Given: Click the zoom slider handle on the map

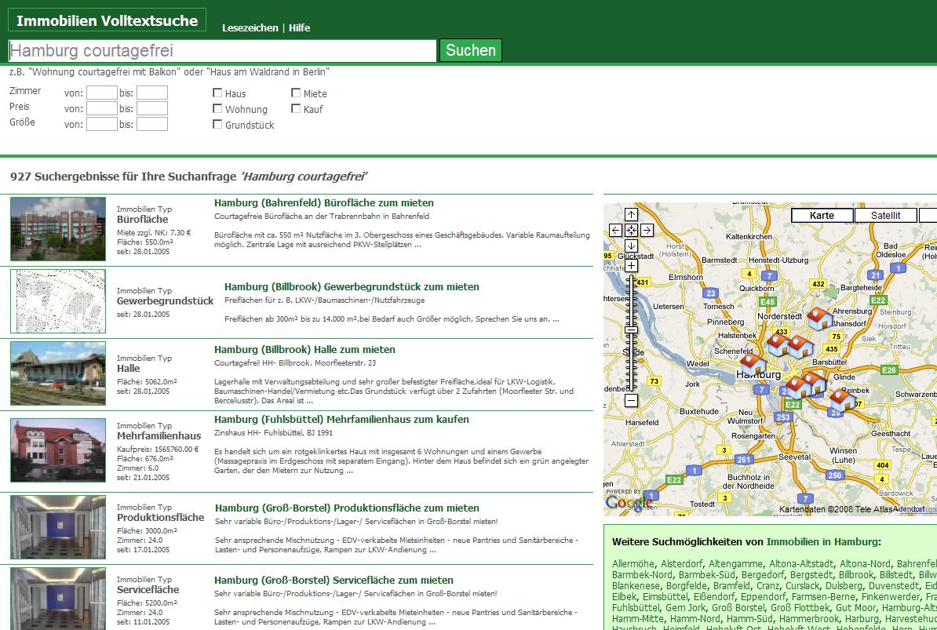Looking at the screenshot, I should 631,330.
